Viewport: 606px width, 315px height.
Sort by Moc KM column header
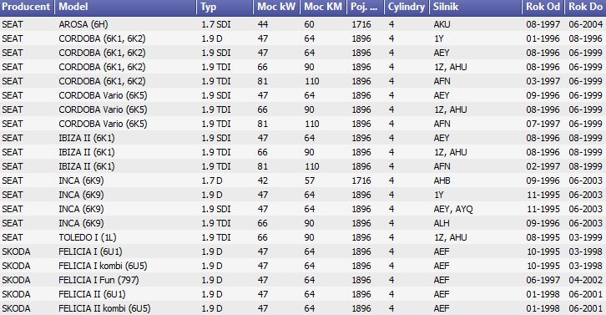coord(323,7)
